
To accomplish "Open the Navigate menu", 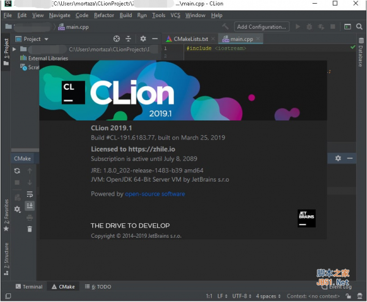I will click(60, 15).
